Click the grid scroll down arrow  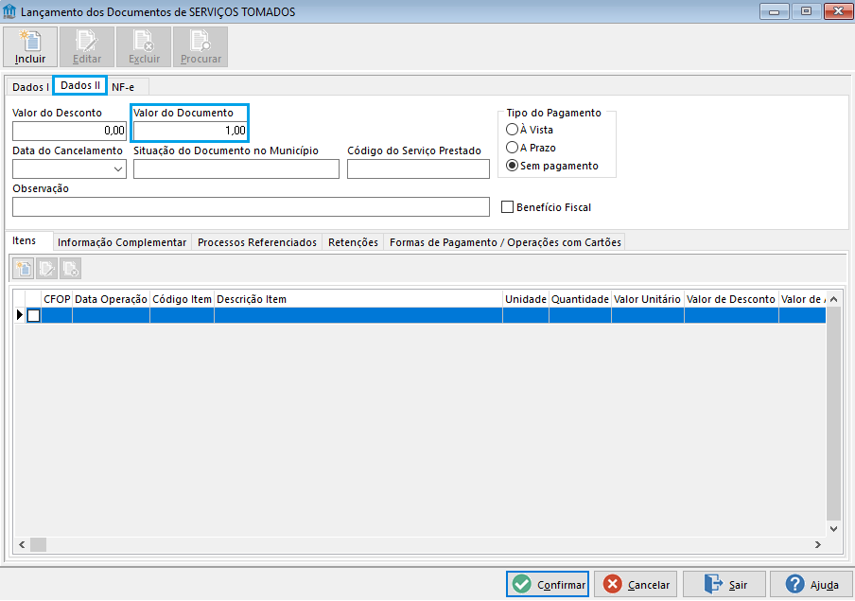(834, 528)
